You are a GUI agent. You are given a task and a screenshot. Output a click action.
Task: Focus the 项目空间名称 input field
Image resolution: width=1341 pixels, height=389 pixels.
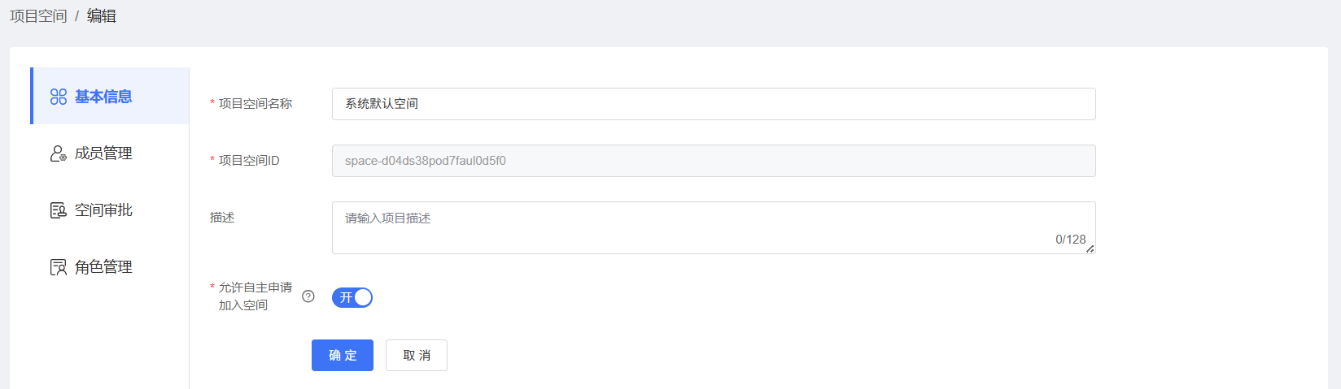(713, 104)
